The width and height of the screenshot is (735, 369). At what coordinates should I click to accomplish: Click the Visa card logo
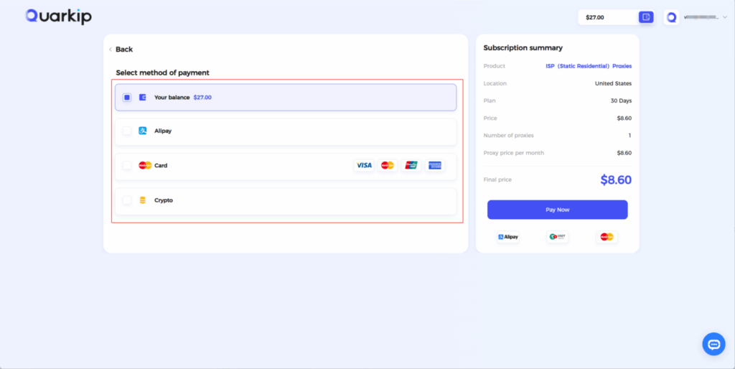[x=364, y=165]
